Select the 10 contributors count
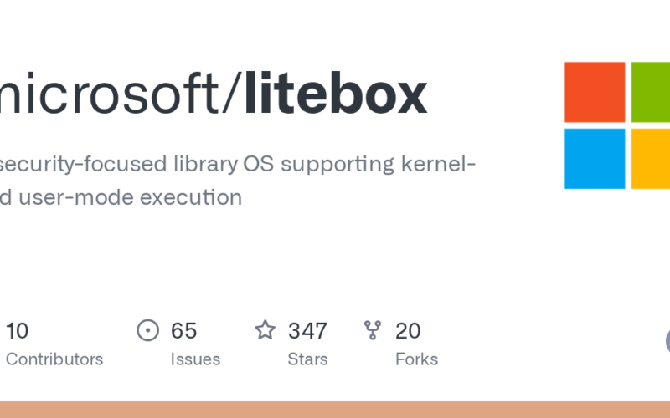The width and height of the screenshot is (670, 418). point(17,331)
